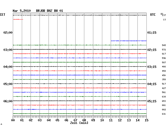Click the '05:00' CET time label
Screen dimensions: 167x127
coord(8,84)
